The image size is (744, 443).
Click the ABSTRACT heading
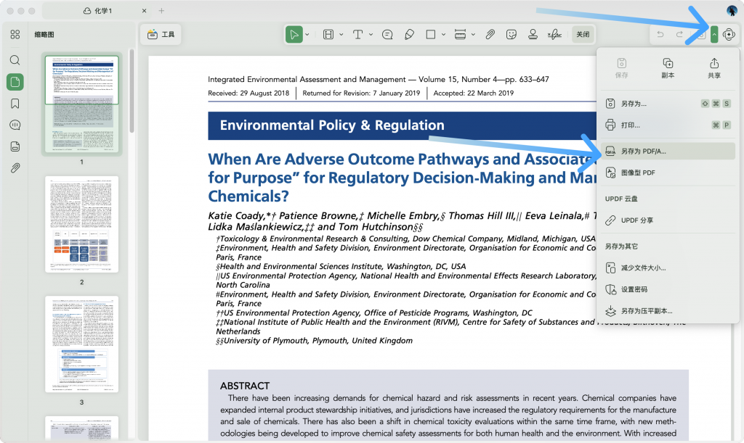(245, 386)
